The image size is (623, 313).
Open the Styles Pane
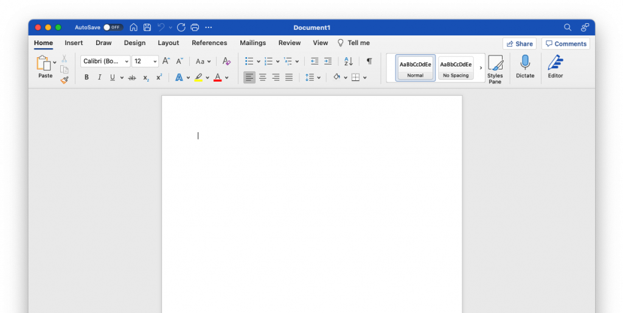click(x=495, y=69)
